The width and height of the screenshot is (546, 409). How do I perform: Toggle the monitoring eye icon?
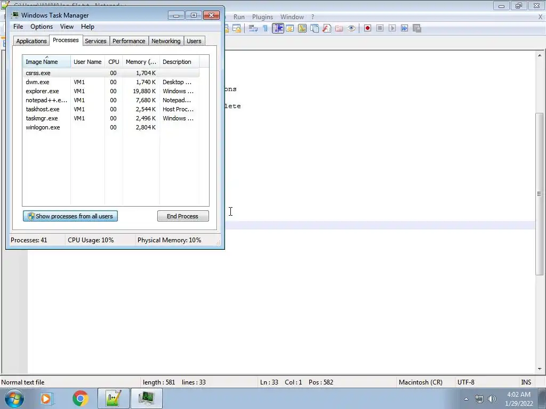point(351,28)
